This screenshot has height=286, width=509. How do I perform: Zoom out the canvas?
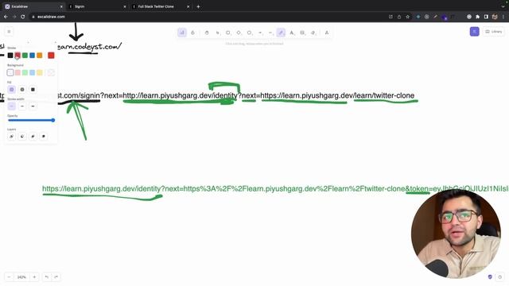click(9, 277)
